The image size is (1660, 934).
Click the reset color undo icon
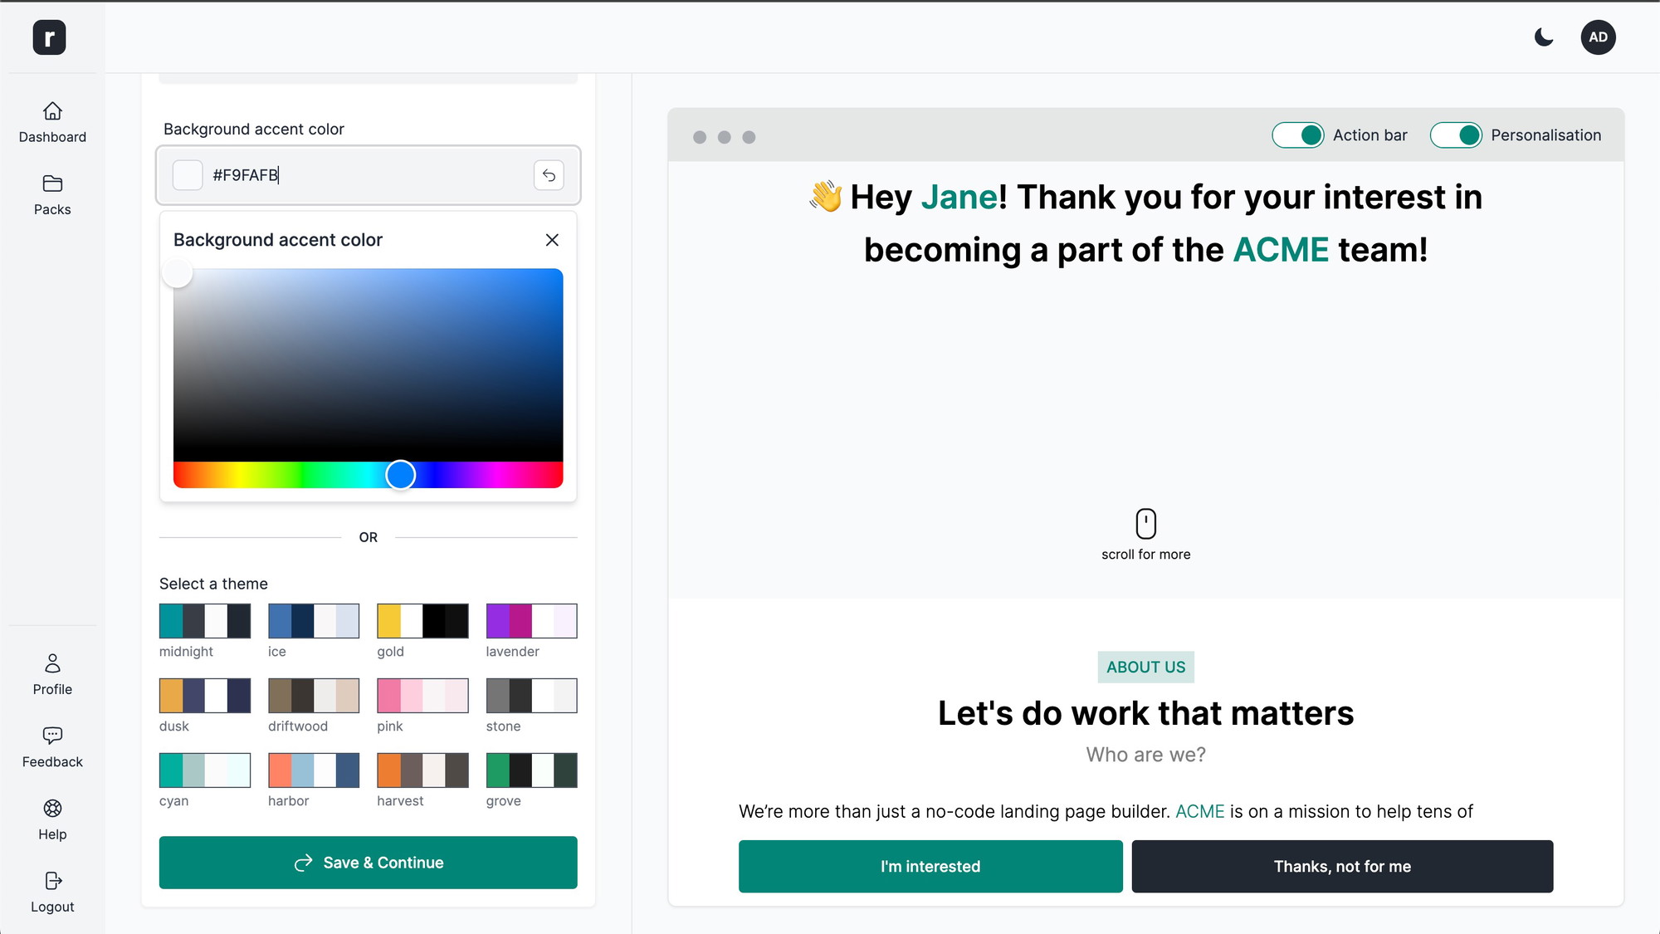pyautogui.click(x=549, y=175)
